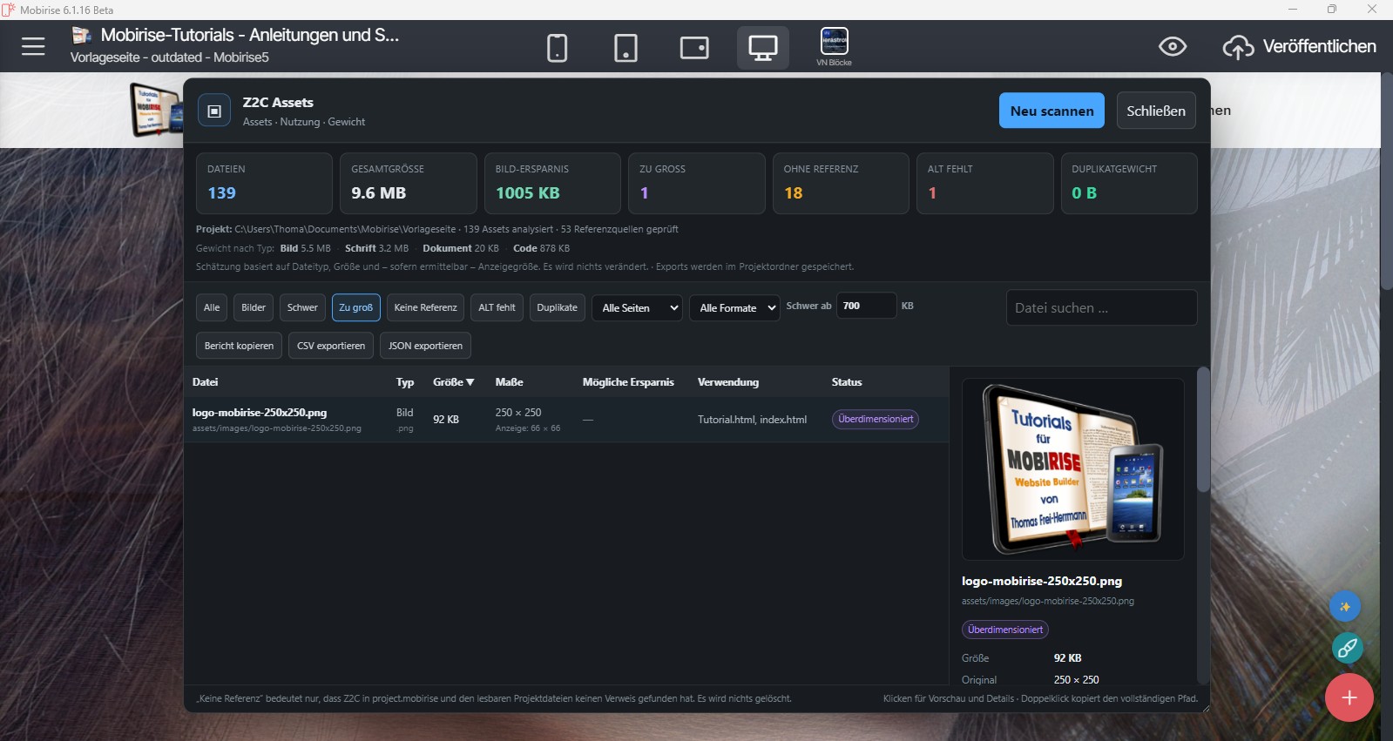The height and width of the screenshot is (741, 1393).
Task: Open the VN Blöcke extension
Action: 835,46
